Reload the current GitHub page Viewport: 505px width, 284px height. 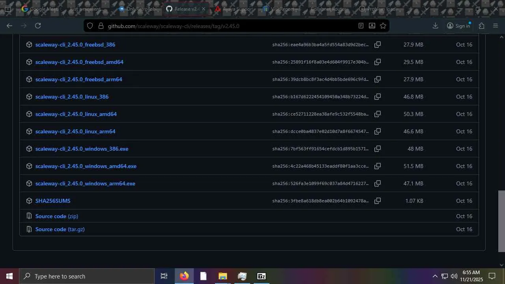click(38, 26)
